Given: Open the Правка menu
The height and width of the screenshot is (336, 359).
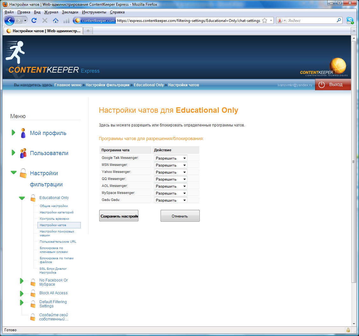Looking at the screenshot, I should pyautogui.click(x=24, y=12).
